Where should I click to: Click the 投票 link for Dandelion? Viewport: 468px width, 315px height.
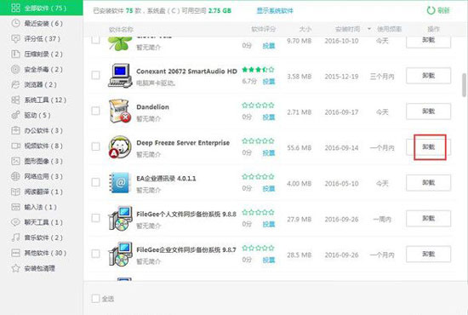point(269,117)
